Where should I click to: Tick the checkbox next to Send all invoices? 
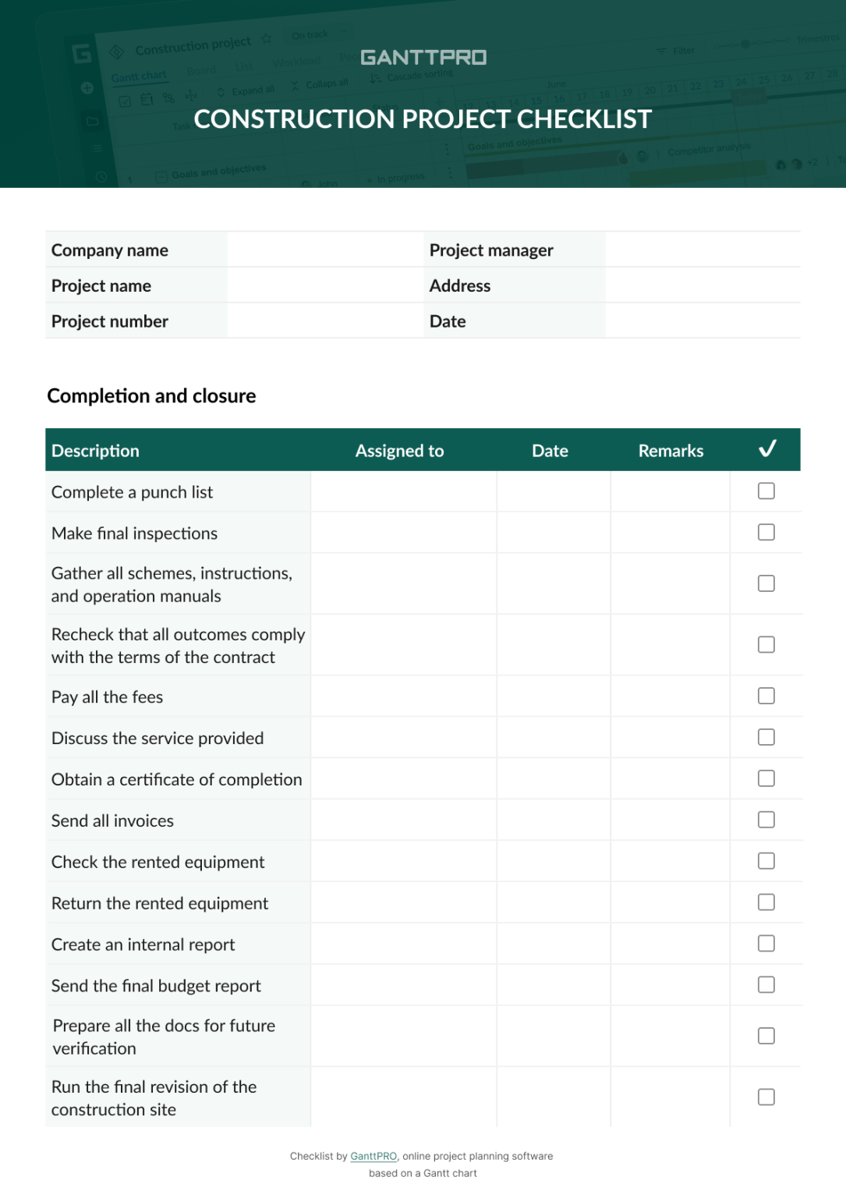(766, 820)
